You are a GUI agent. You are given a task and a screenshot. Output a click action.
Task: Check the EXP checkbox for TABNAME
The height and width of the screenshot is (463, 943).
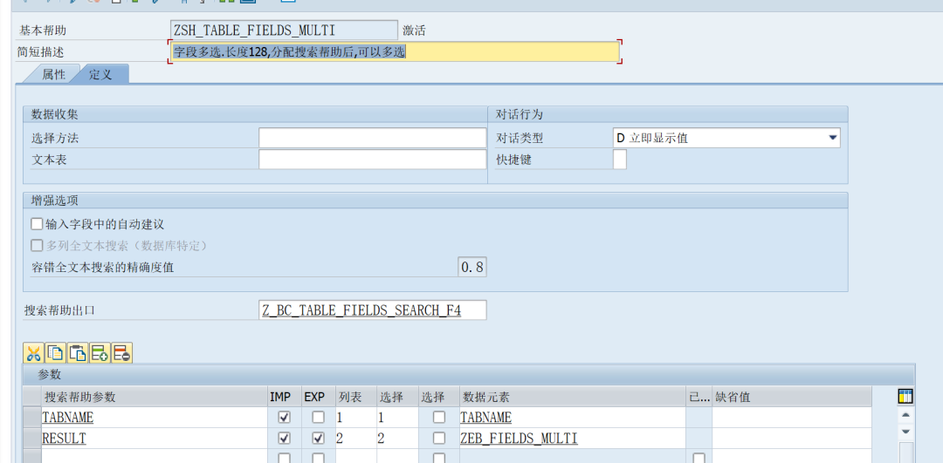pos(319,417)
